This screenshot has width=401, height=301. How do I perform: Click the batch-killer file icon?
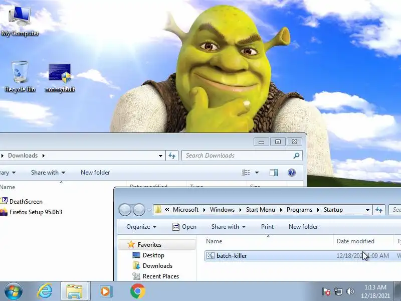coord(210,255)
